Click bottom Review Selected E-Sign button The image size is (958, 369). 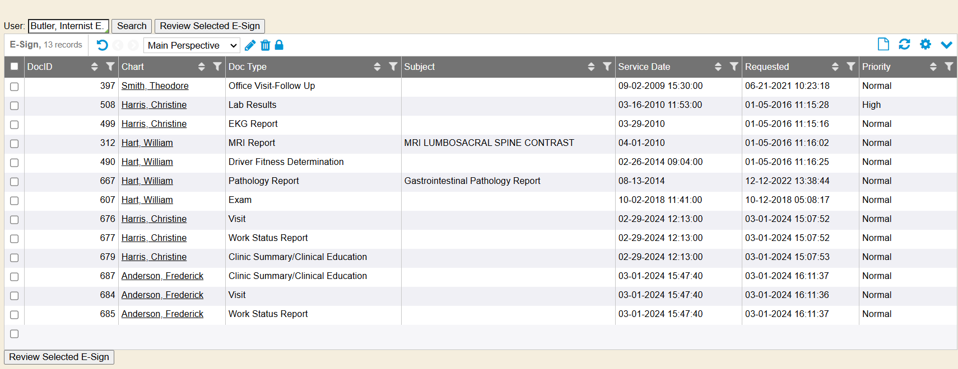point(59,357)
